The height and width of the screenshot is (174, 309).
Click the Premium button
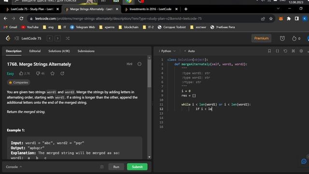click(x=261, y=38)
